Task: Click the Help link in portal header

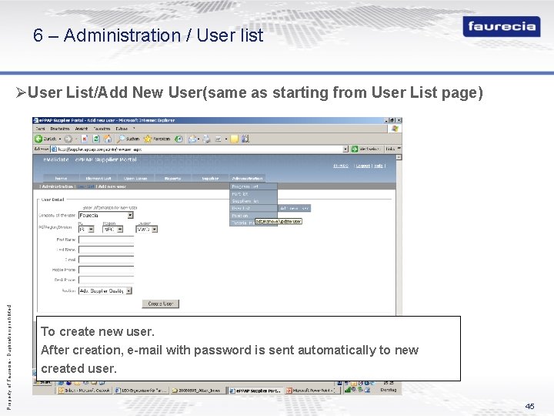Action: [x=379, y=166]
